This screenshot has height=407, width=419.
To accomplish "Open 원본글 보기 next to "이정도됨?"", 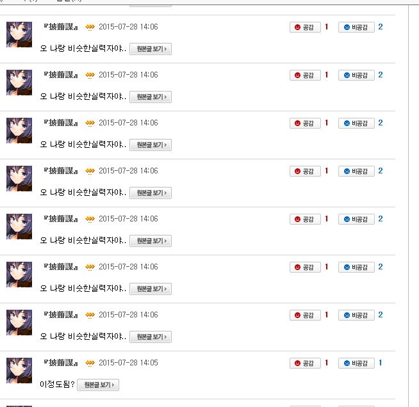I will point(98,385).
